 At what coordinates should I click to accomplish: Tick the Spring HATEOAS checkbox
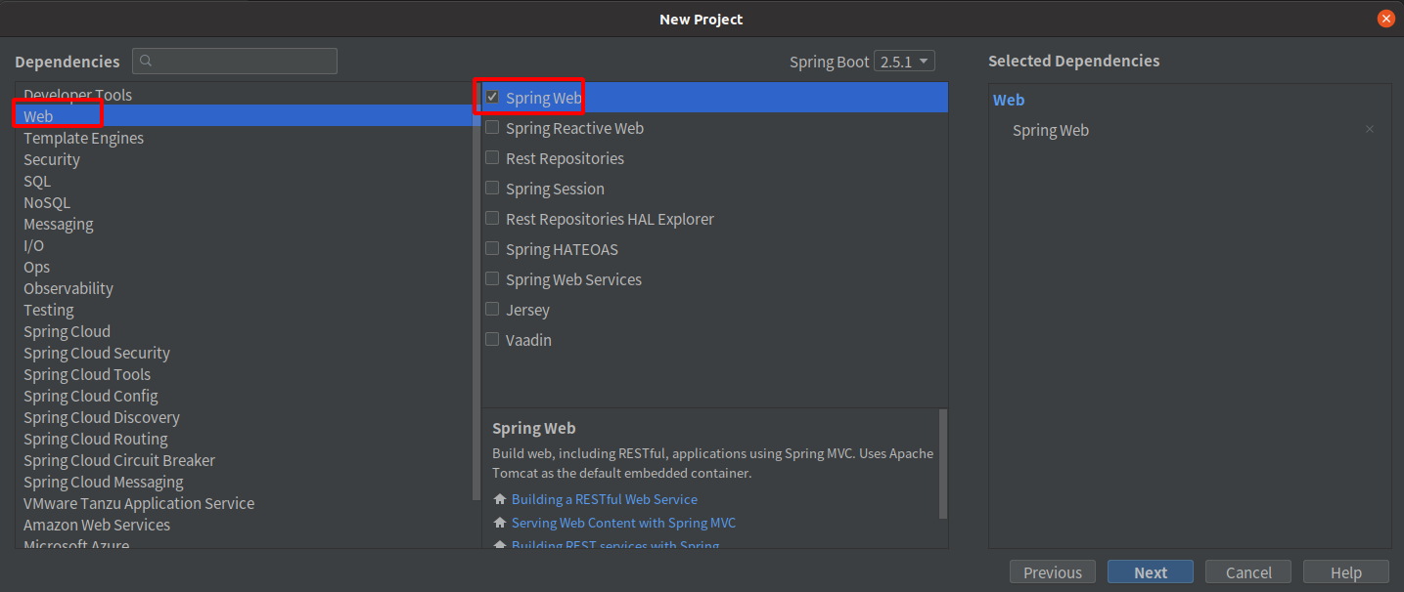492,249
